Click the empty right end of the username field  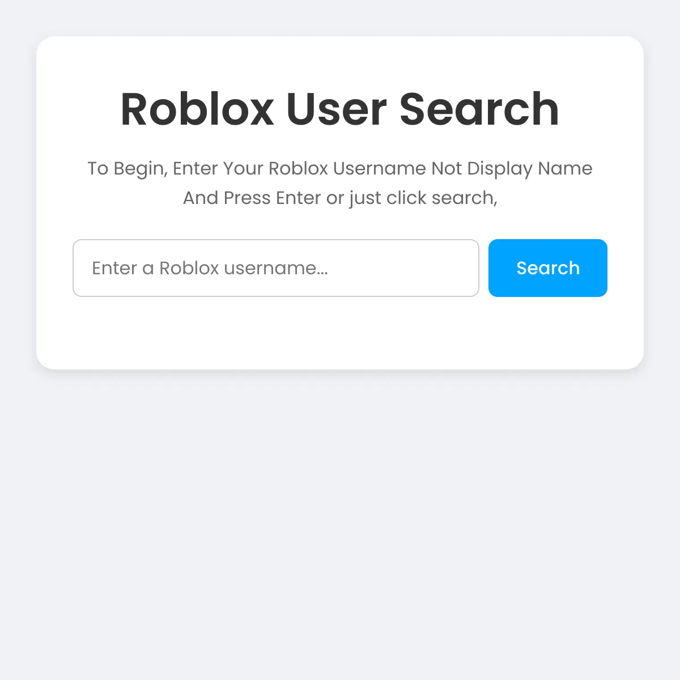click(431, 268)
